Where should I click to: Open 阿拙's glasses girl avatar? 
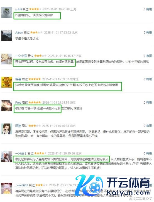point(7,129)
